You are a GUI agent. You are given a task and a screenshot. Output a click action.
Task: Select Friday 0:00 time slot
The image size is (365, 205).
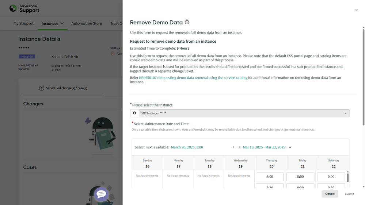[x=300, y=177]
